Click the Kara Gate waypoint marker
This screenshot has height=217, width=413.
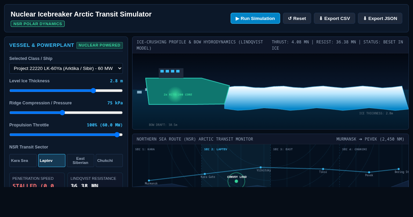click(205, 174)
